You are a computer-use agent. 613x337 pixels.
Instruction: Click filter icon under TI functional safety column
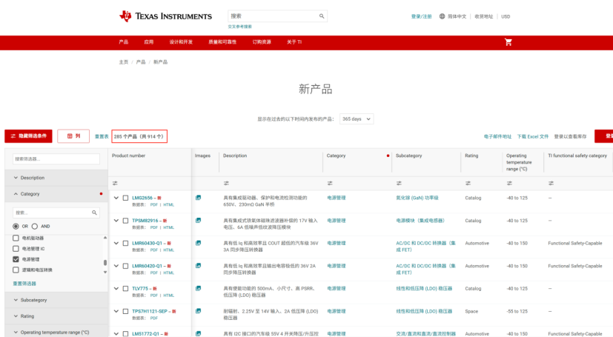coord(551,183)
